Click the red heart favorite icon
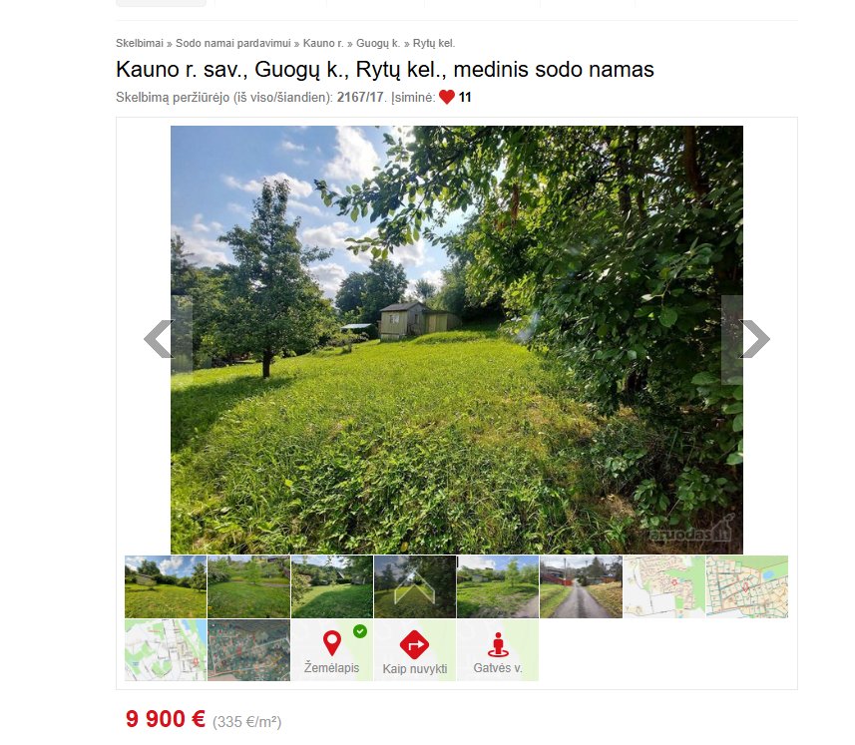855x745 pixels. coord(447,97)
